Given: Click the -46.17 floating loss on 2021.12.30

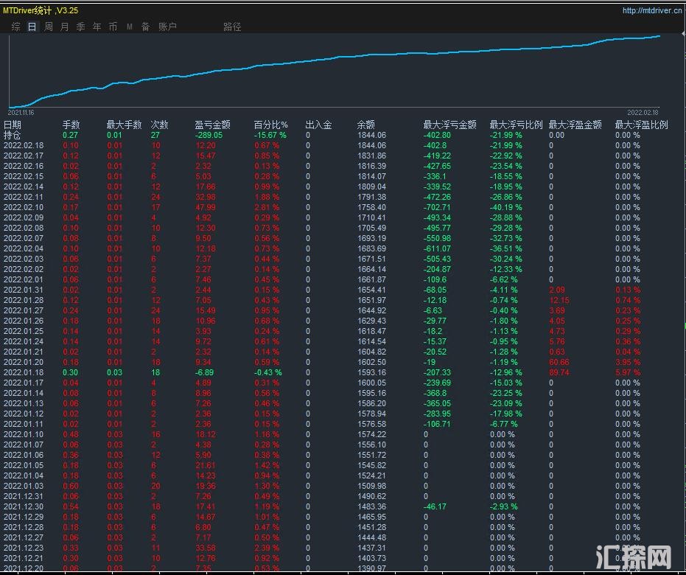Looking at the screenshot, I should (435, 506).
